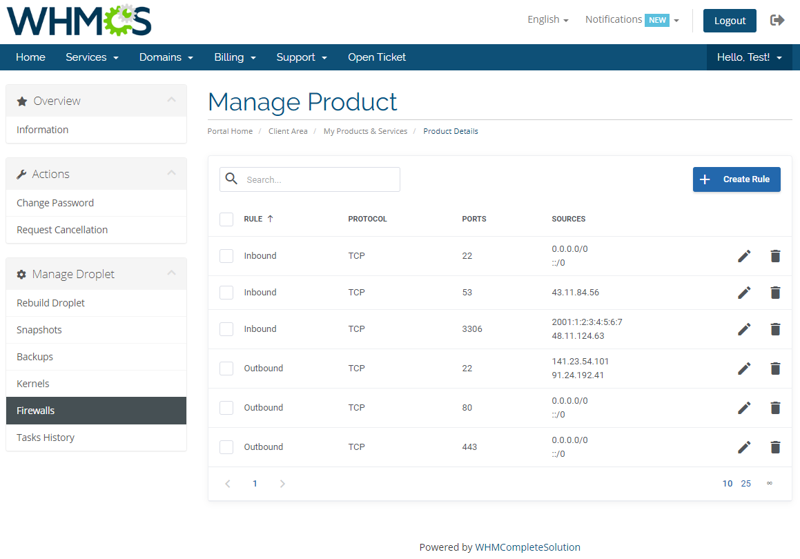Select all rules with header checkbox
Viewport: 800px width, 559px height.
[226, 219]
